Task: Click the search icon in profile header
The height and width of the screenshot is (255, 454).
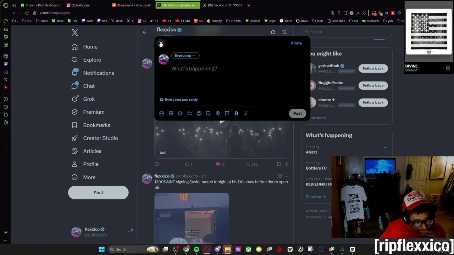Action: (x=284, y=32)
